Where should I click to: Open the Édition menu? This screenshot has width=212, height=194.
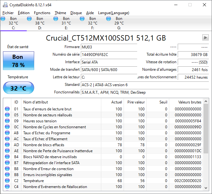(24, 13)
